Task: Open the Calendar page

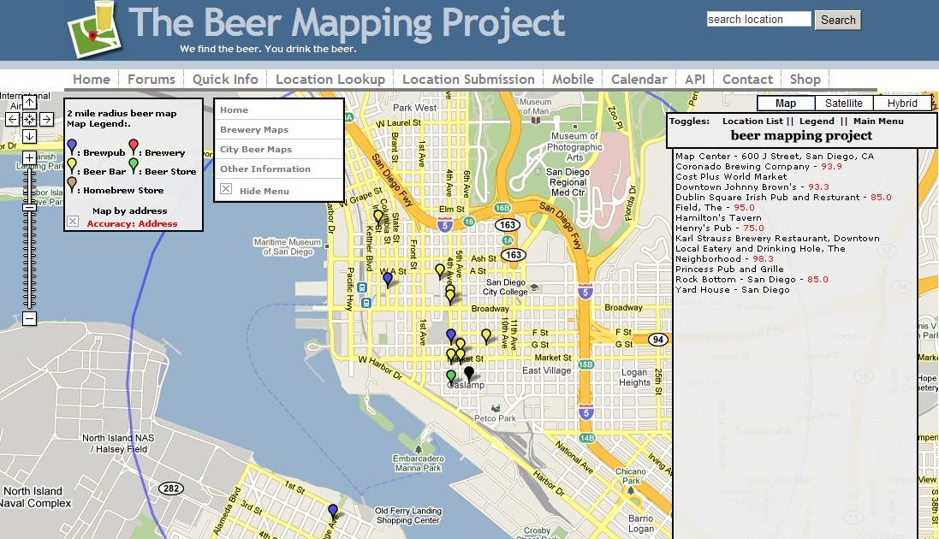Action: click(639, 79)
